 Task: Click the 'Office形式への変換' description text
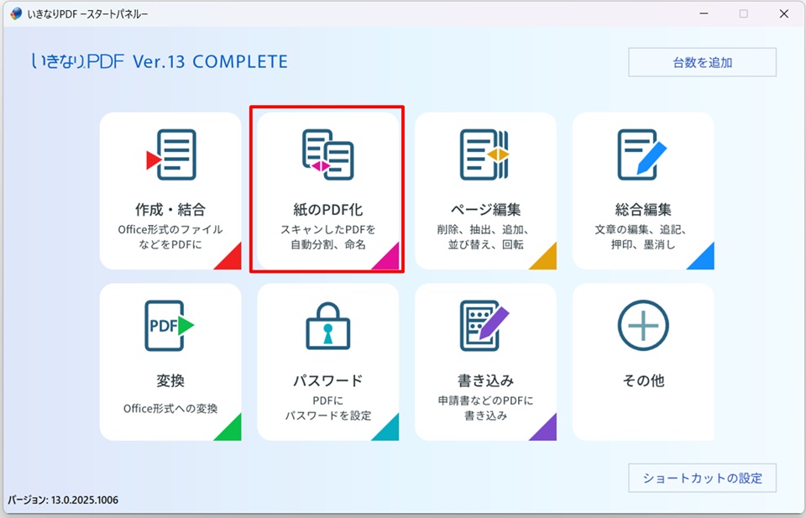[x=170, y=409]
